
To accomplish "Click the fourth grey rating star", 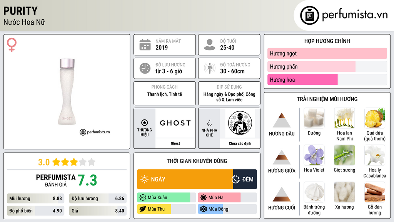I will (83, 162).
